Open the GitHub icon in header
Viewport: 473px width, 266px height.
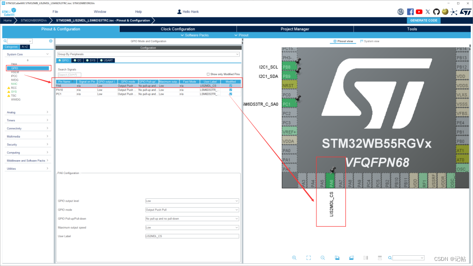click(436, 12)
